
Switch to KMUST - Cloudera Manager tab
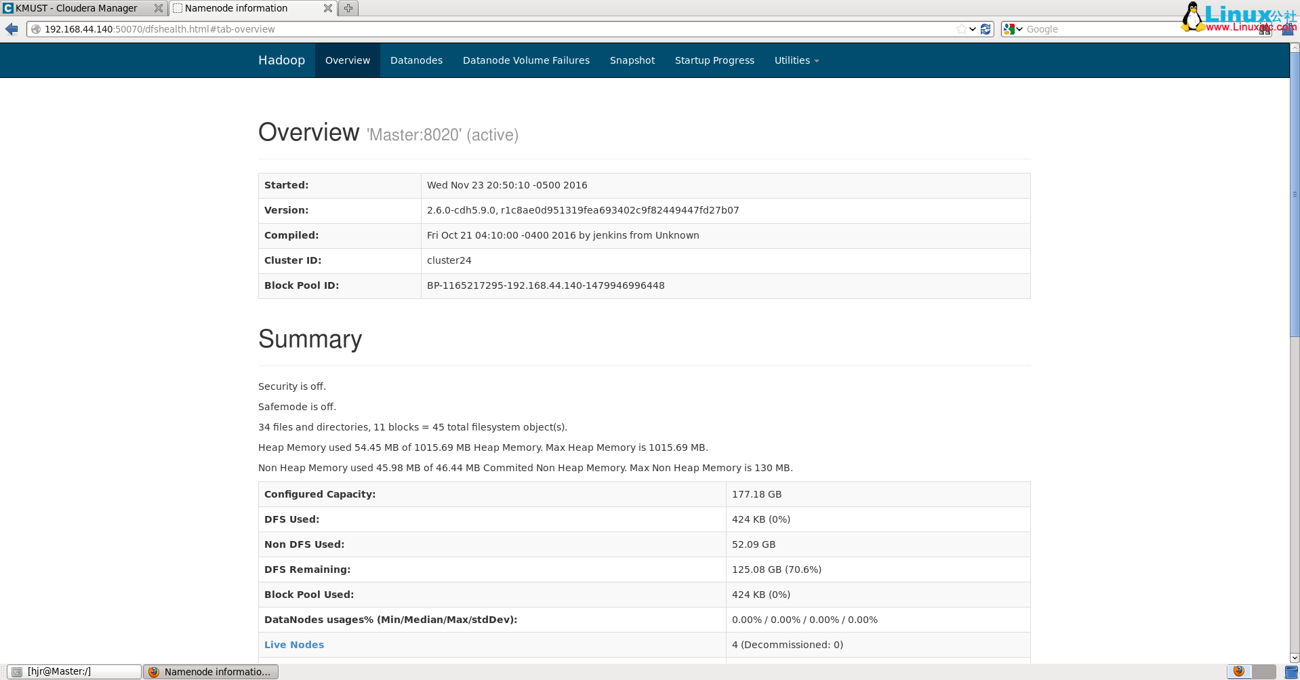(76, 8)
